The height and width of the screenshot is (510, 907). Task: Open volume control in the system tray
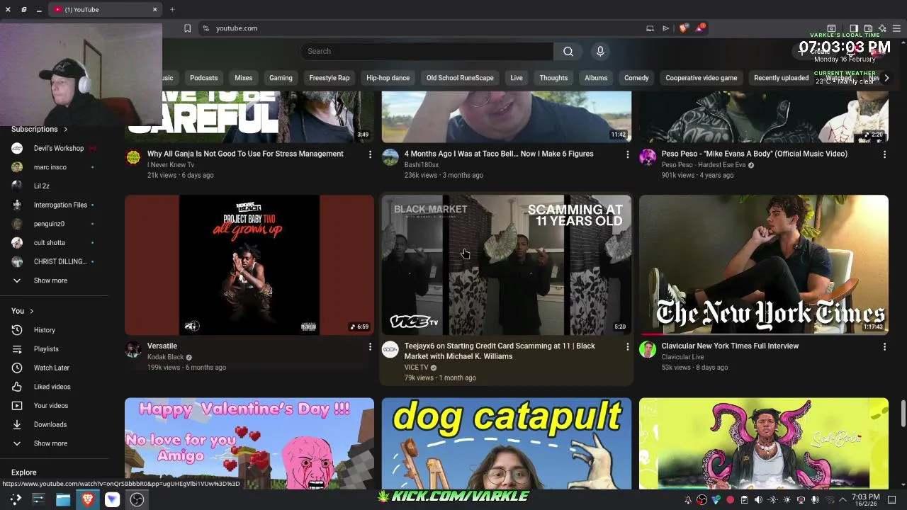coord(758,500)
